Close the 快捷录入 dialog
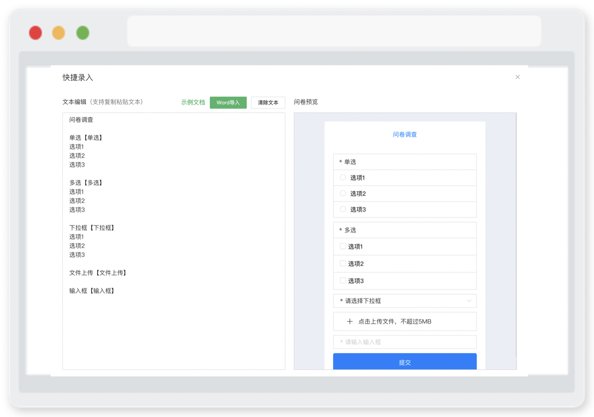Image resolution: width=594 pixels, height=417 pixels. click(x=518, y=77)
